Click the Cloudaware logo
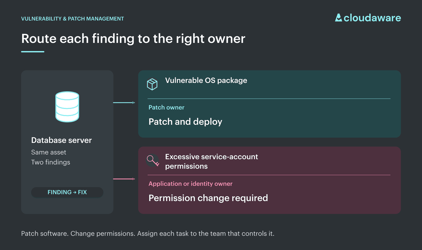 (368, 18)
